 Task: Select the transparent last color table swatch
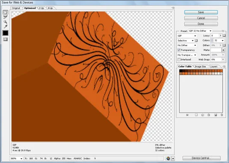[x=221, y=74]
